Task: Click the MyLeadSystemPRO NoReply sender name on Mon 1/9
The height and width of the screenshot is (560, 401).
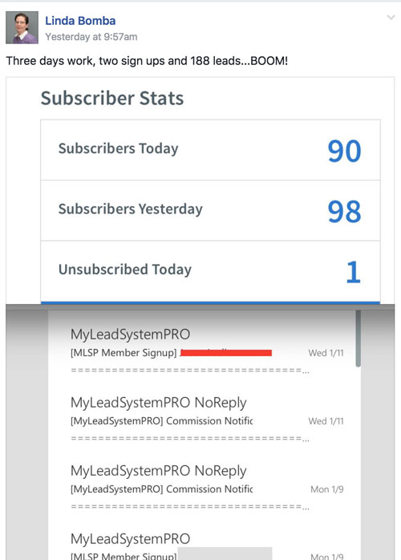Action: click(x=159, y=471)
